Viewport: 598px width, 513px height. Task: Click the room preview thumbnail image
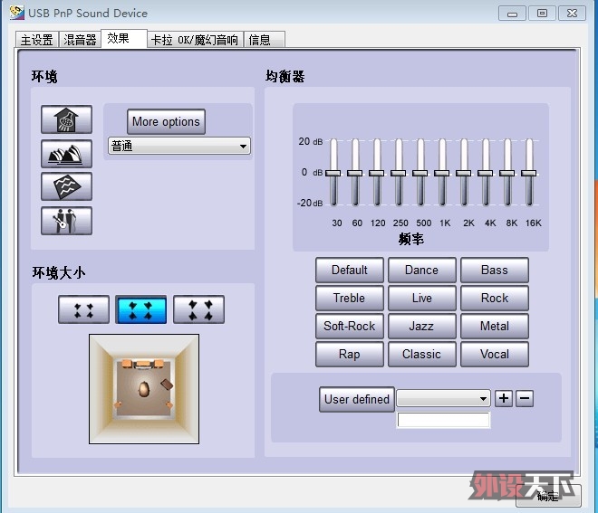pos(143,389)
